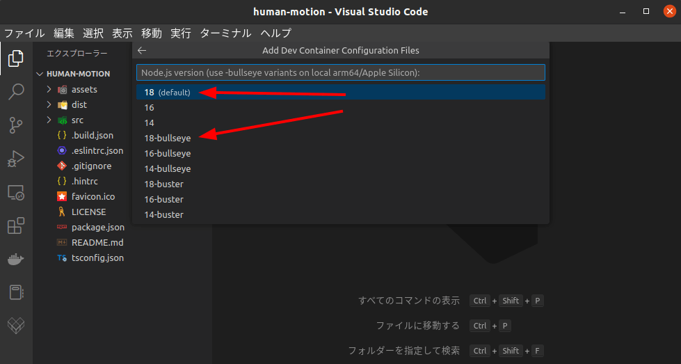Open the 移動 menu
This screenshot has width=681, height=364.
click(x=152, y=33)
